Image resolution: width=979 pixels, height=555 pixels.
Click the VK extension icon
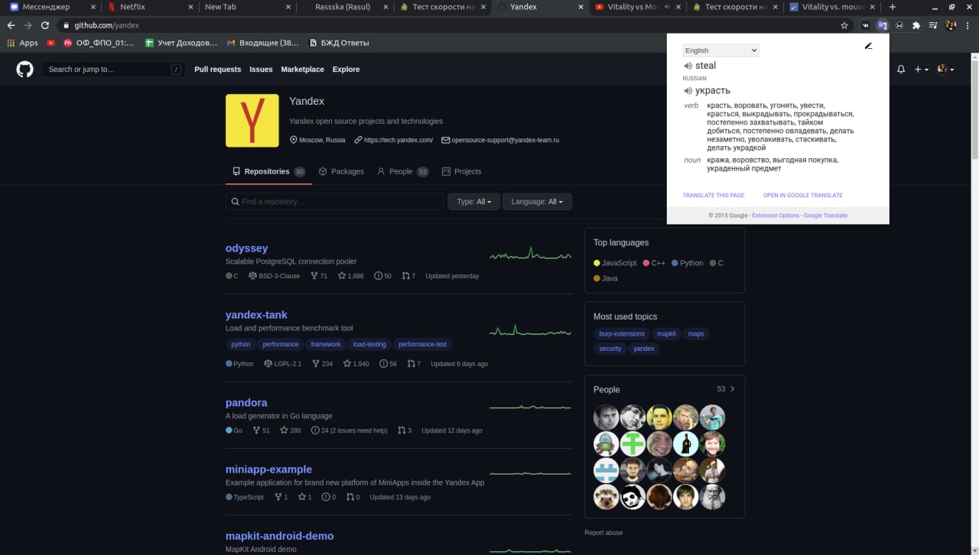[x=866, y=25]
